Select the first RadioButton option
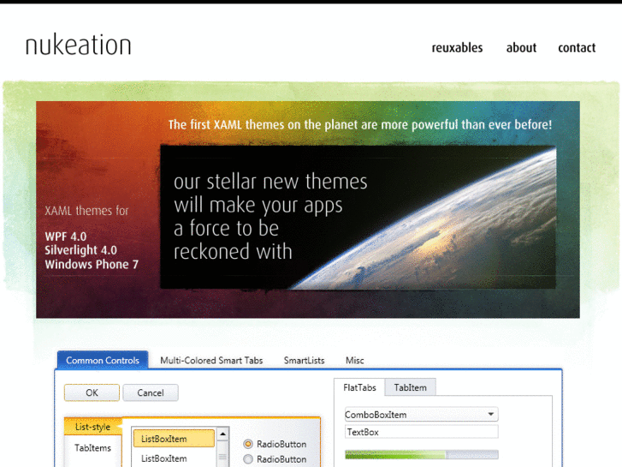The width and height of the screenshot is (622, 467). tap(248, 444)
